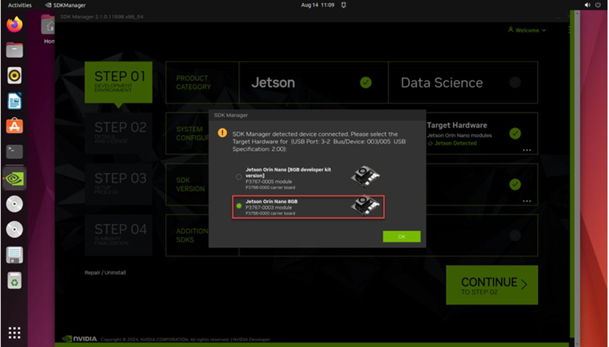Open first disc drive icon in dock
The height and width of the screenshot is (347, 609).
click(x=14, y=204)
